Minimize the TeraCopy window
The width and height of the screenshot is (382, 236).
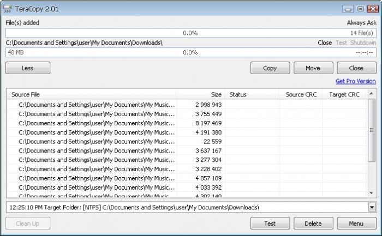click(348, 9)
